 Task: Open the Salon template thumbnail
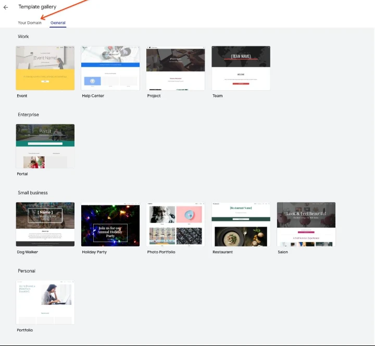point(306,224)
